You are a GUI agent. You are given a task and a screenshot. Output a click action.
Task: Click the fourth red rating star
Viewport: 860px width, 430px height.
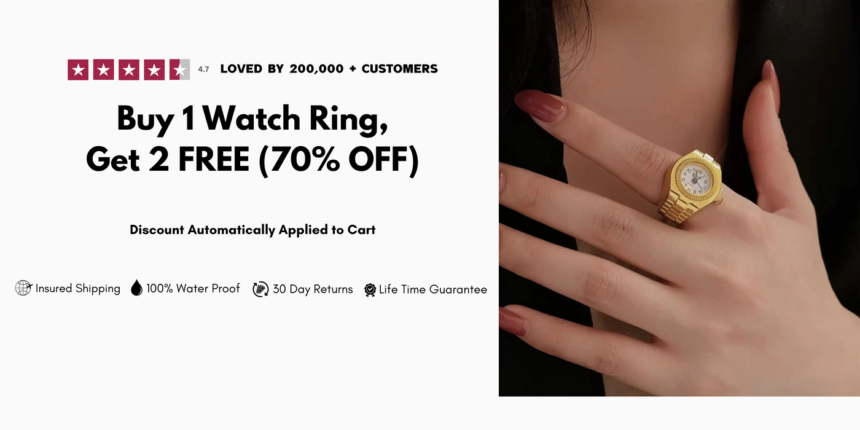tap(154, 69)
